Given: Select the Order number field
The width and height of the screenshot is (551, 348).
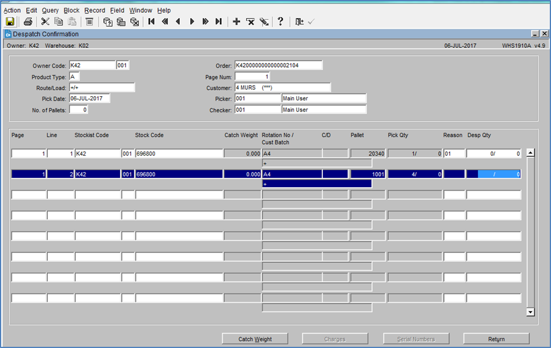Looking at the screenshot, I should (278, 65).
